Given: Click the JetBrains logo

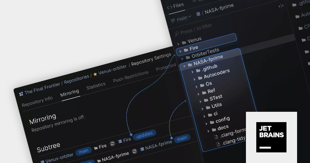Looking at the screenshot, I should coord(271,137).
